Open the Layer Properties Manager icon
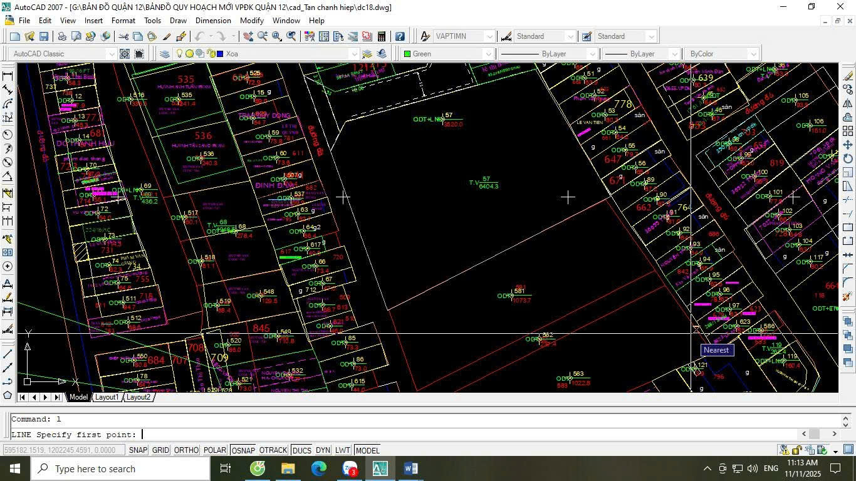Screen dimensions: 856x481 pos(165,54)
